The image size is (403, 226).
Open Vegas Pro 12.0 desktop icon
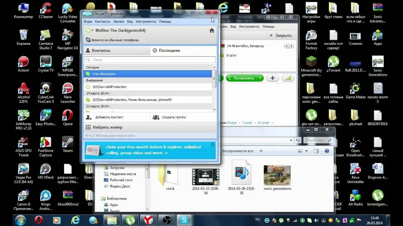tap(24, 173)
